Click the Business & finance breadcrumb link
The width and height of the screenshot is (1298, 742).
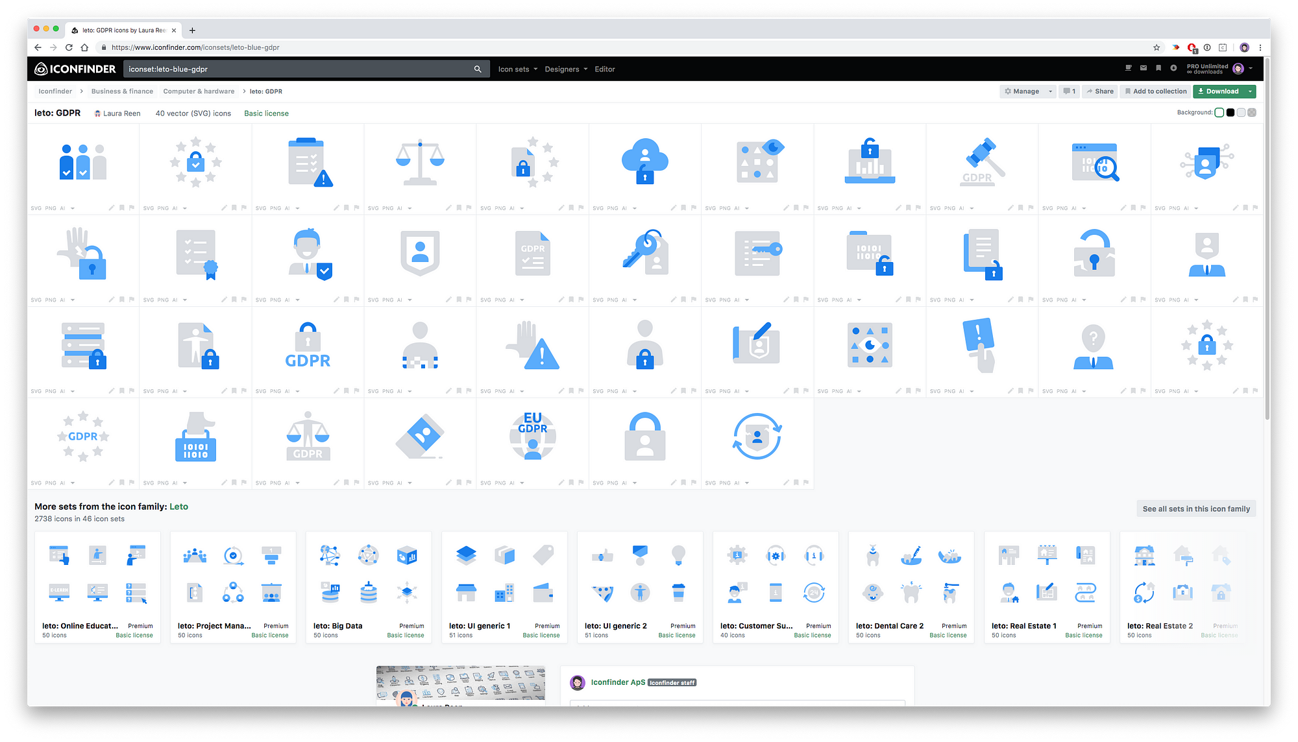121,91
